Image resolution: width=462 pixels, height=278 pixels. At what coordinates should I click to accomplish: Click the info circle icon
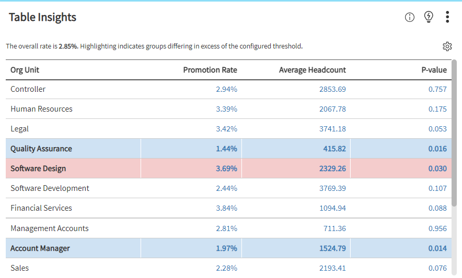point(410,17)
